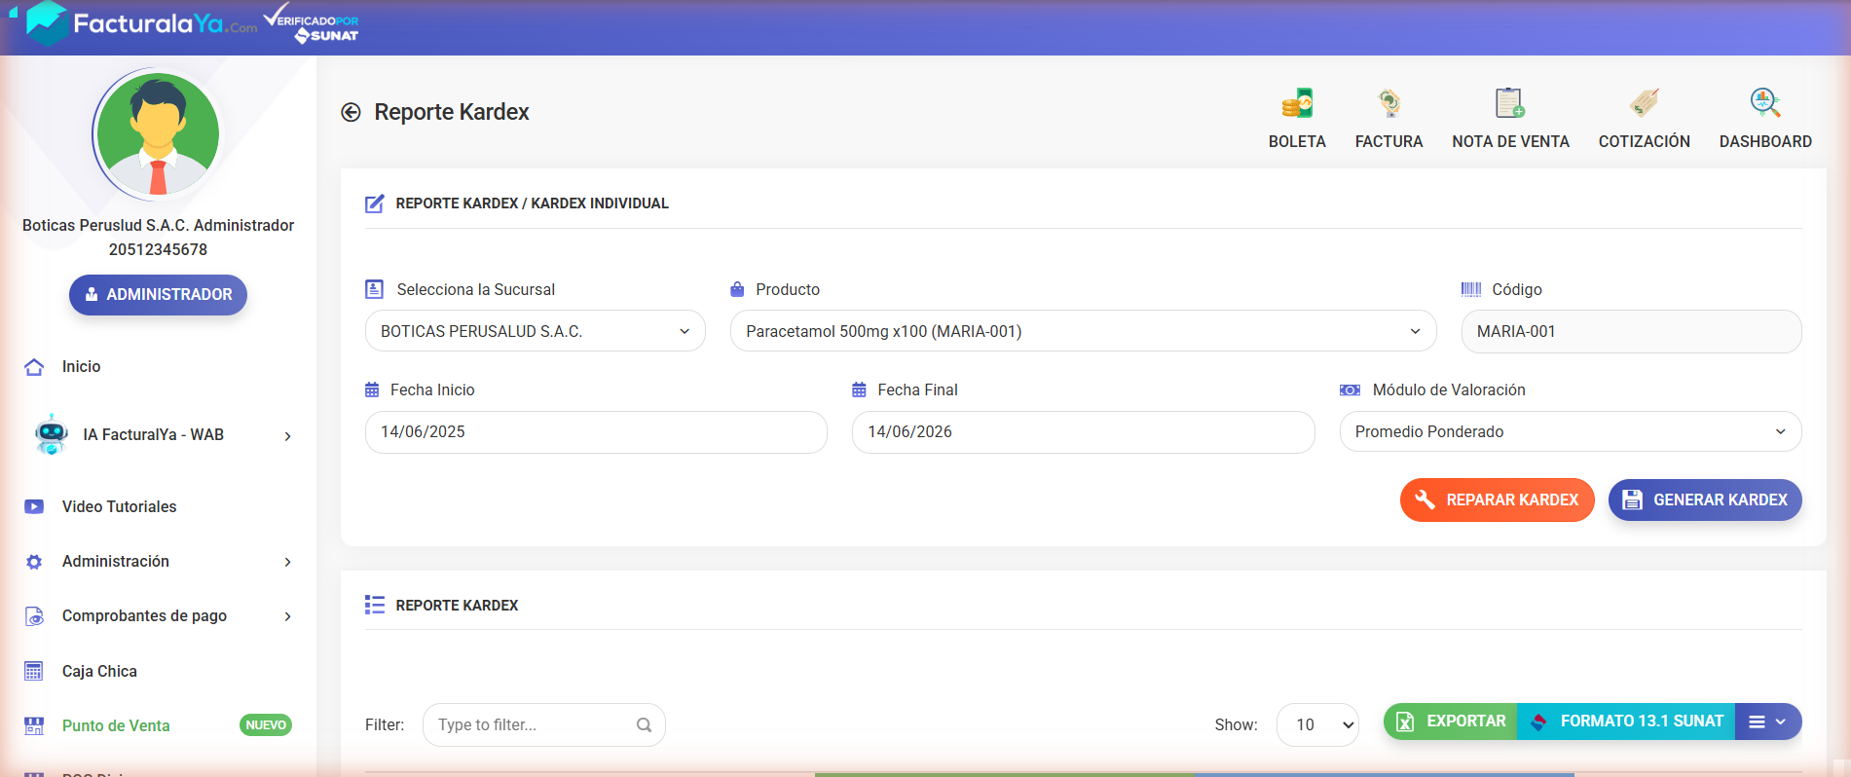Click the Comprobantes de pago document icon
Viewport: 1851px width, 777px height.
click(34, 616)
